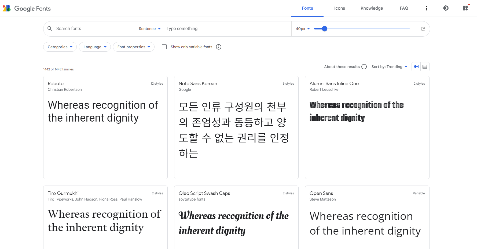
Task: Switch to grid view layout
Action: pos(416,67)
